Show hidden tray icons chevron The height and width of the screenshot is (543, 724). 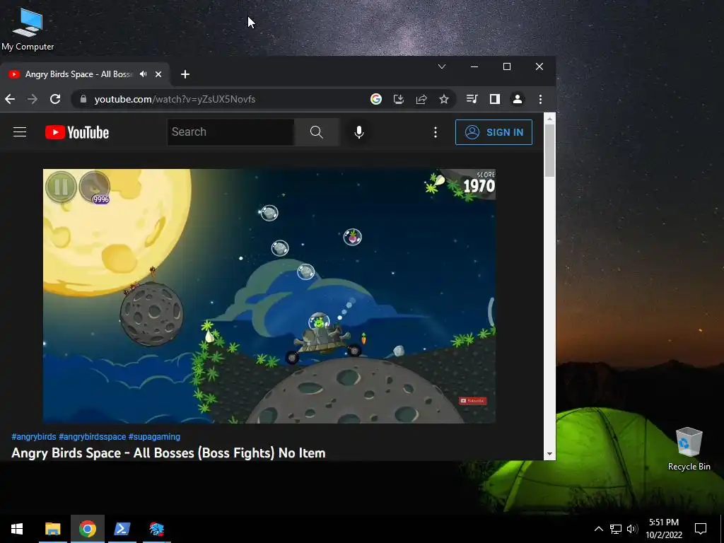click(598, 529)
